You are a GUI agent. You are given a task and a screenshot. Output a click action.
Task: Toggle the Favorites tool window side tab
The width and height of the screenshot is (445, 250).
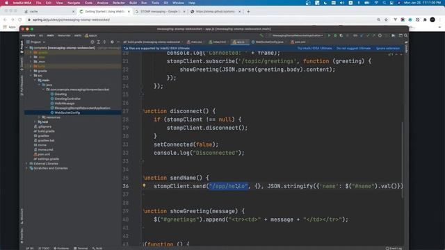pyautogui.click(x=22, y=236)
